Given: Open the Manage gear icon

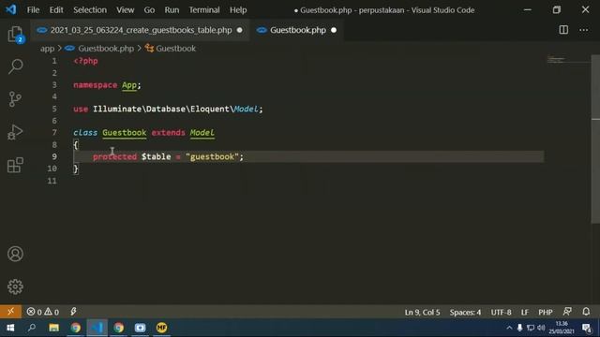Looking at the screenshot, I should pos(15,286).
